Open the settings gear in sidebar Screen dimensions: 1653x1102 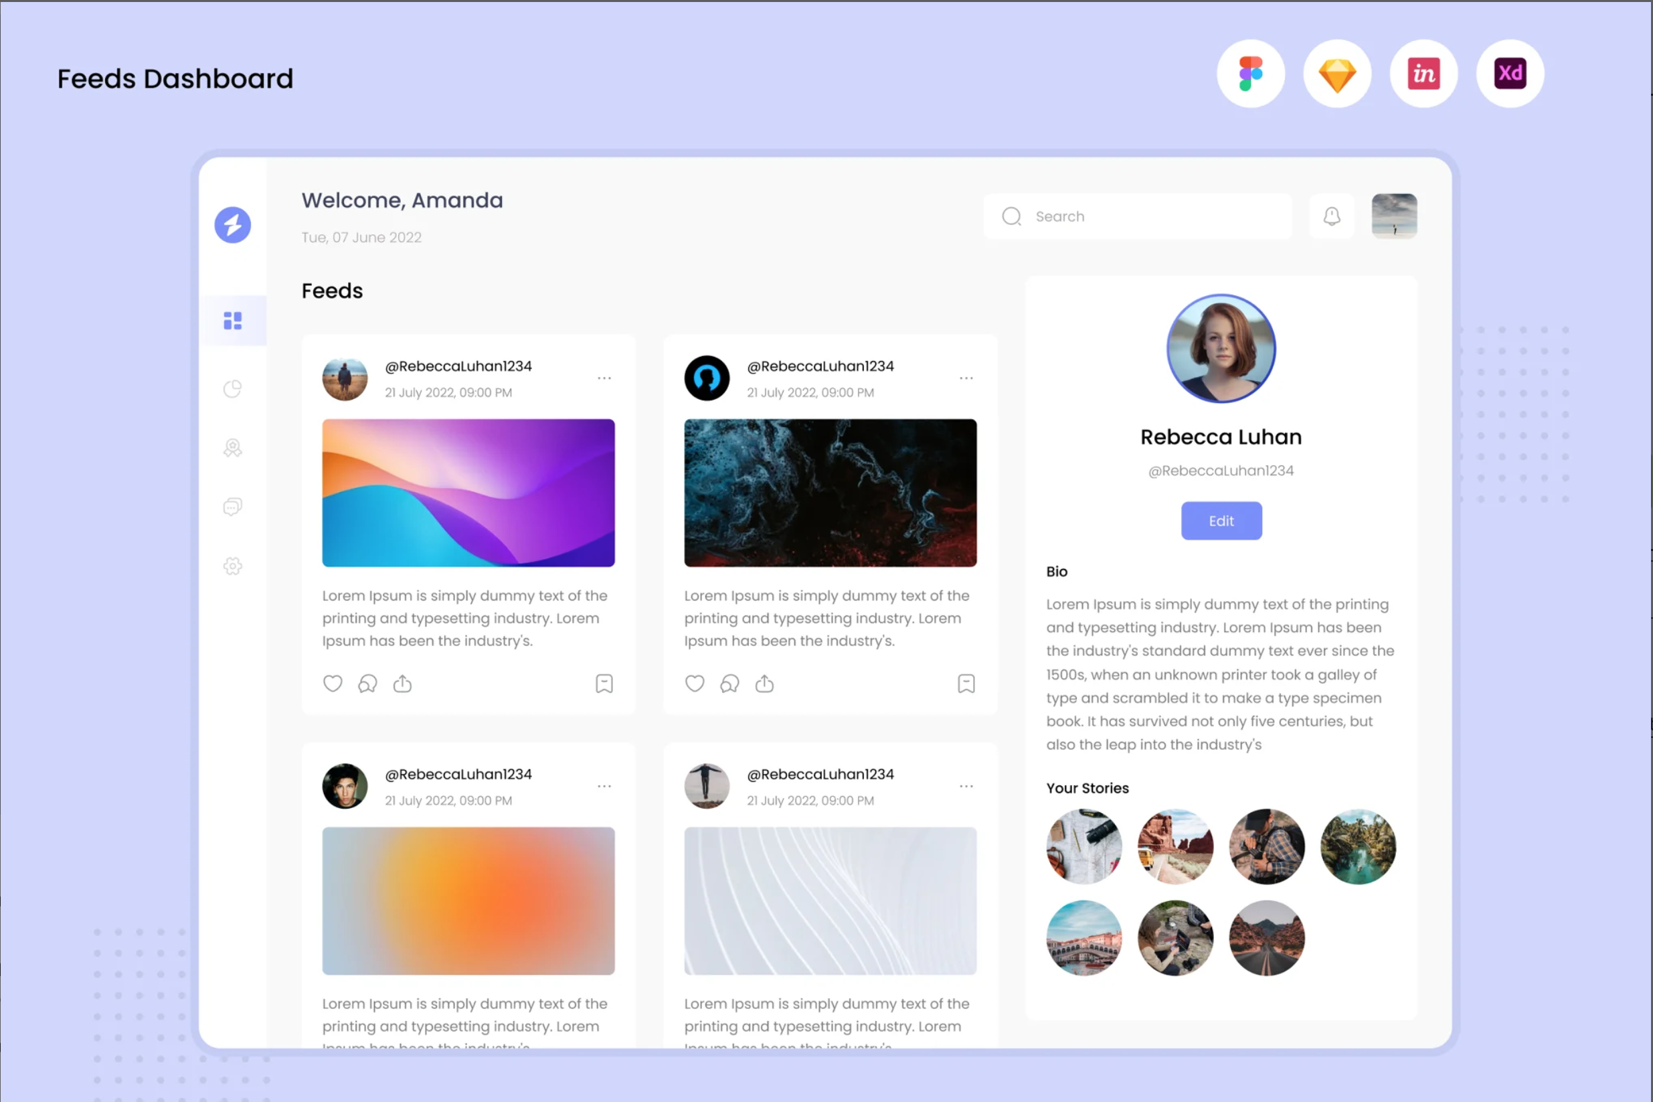coord(232,566)
